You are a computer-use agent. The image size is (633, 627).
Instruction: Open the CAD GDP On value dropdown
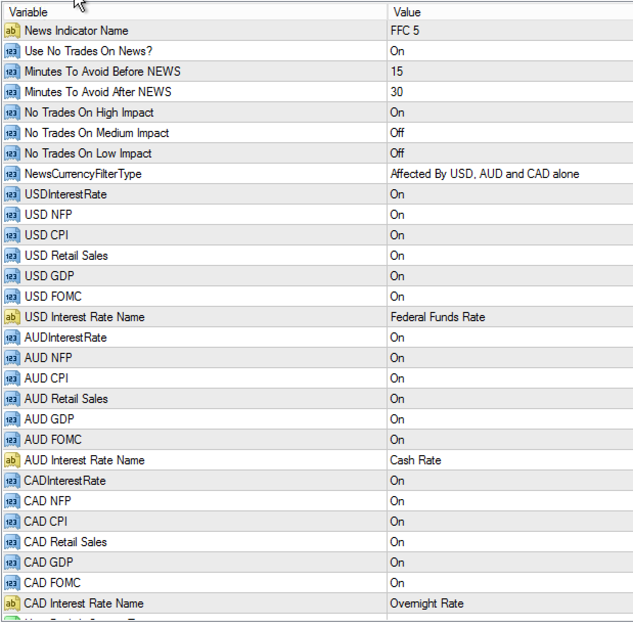click(x=397, y=563)
